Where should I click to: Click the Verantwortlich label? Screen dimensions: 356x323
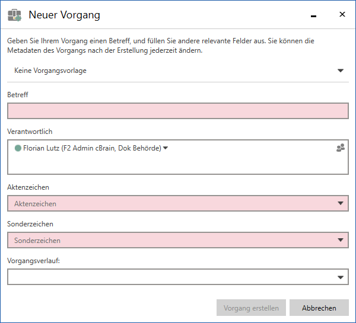[30, 132]
